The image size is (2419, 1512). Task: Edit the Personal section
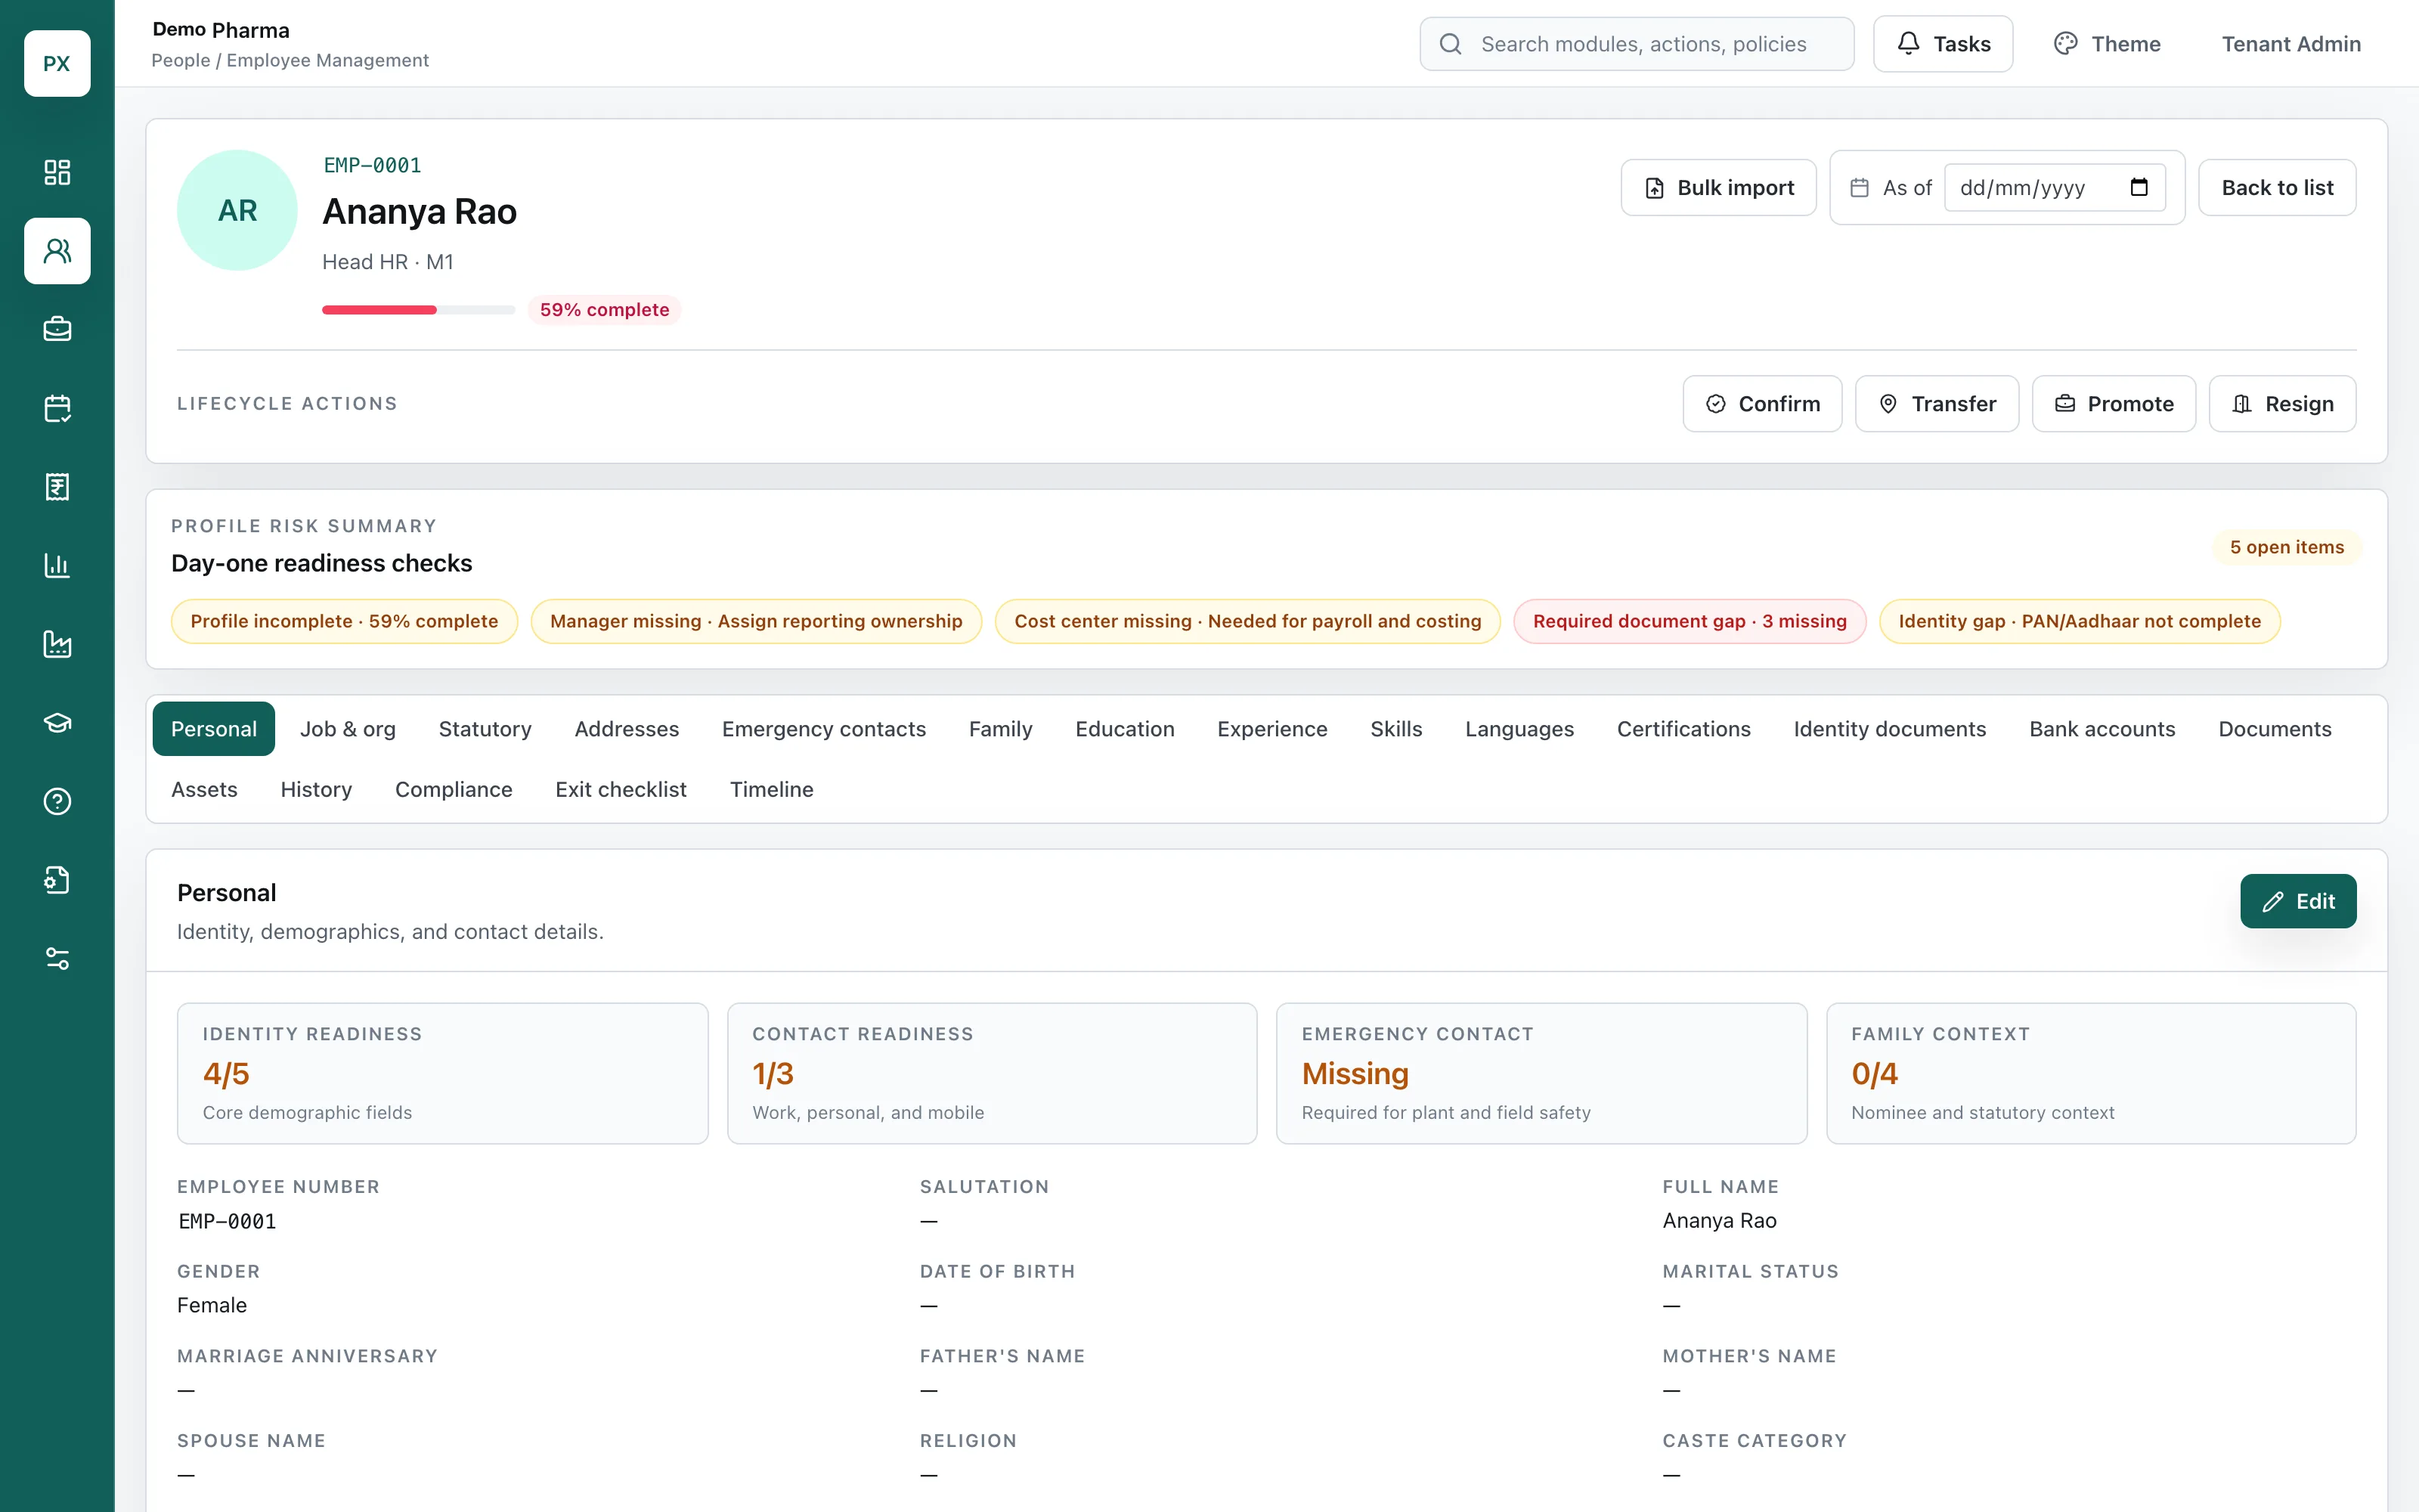click(x=2298, y=901)
